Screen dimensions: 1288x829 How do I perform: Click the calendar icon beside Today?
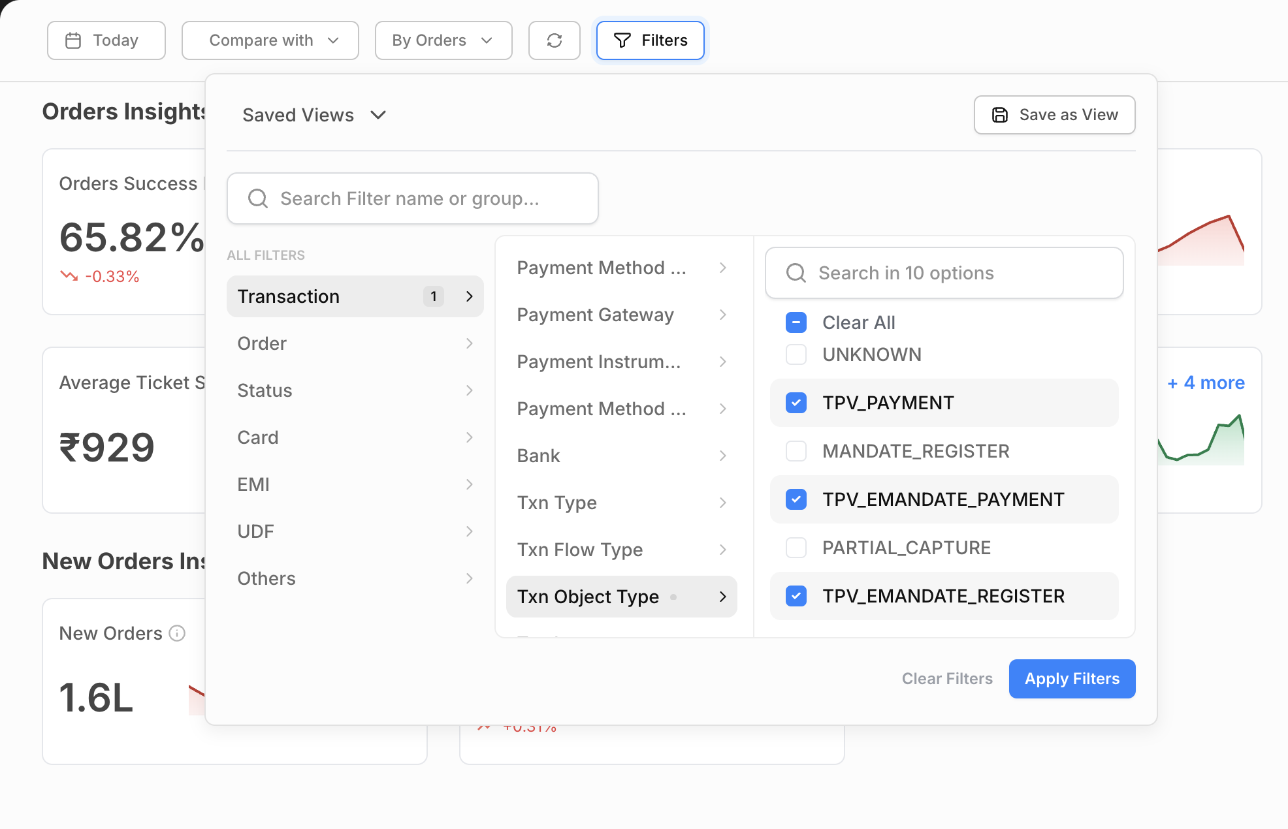[x=73, y=40]
